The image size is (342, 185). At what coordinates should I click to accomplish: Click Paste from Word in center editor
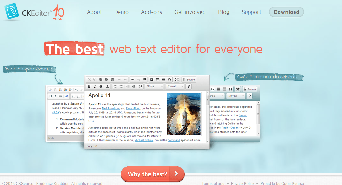pos(113,79)
